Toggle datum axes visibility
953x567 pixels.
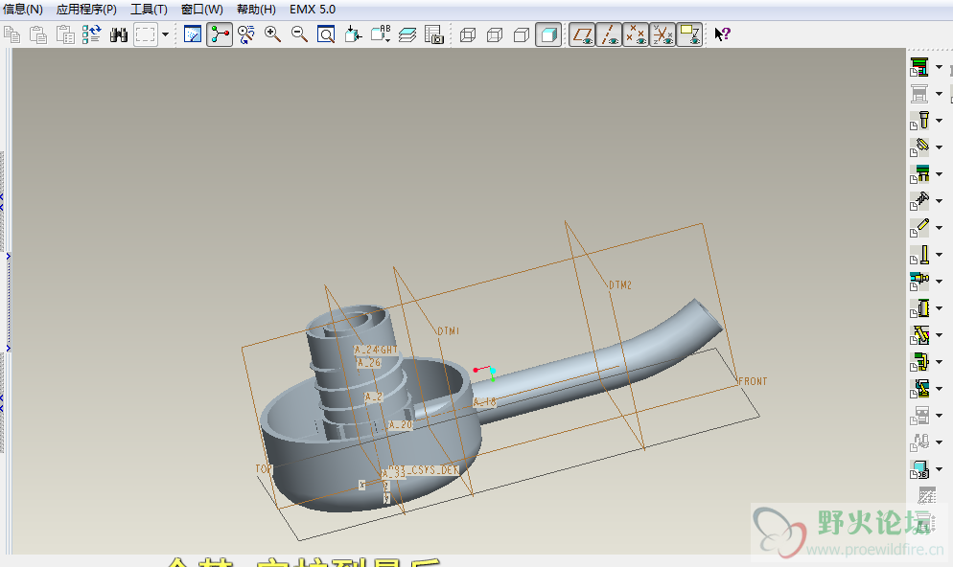click(609, 34)
